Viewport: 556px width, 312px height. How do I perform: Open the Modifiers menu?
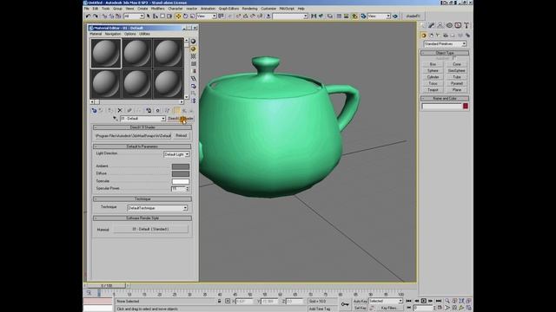157,9
